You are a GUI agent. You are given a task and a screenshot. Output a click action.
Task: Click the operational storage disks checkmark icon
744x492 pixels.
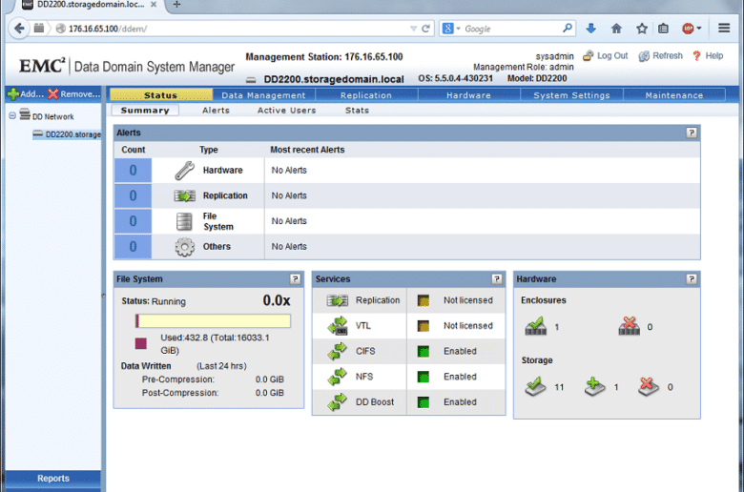[535, 386]
